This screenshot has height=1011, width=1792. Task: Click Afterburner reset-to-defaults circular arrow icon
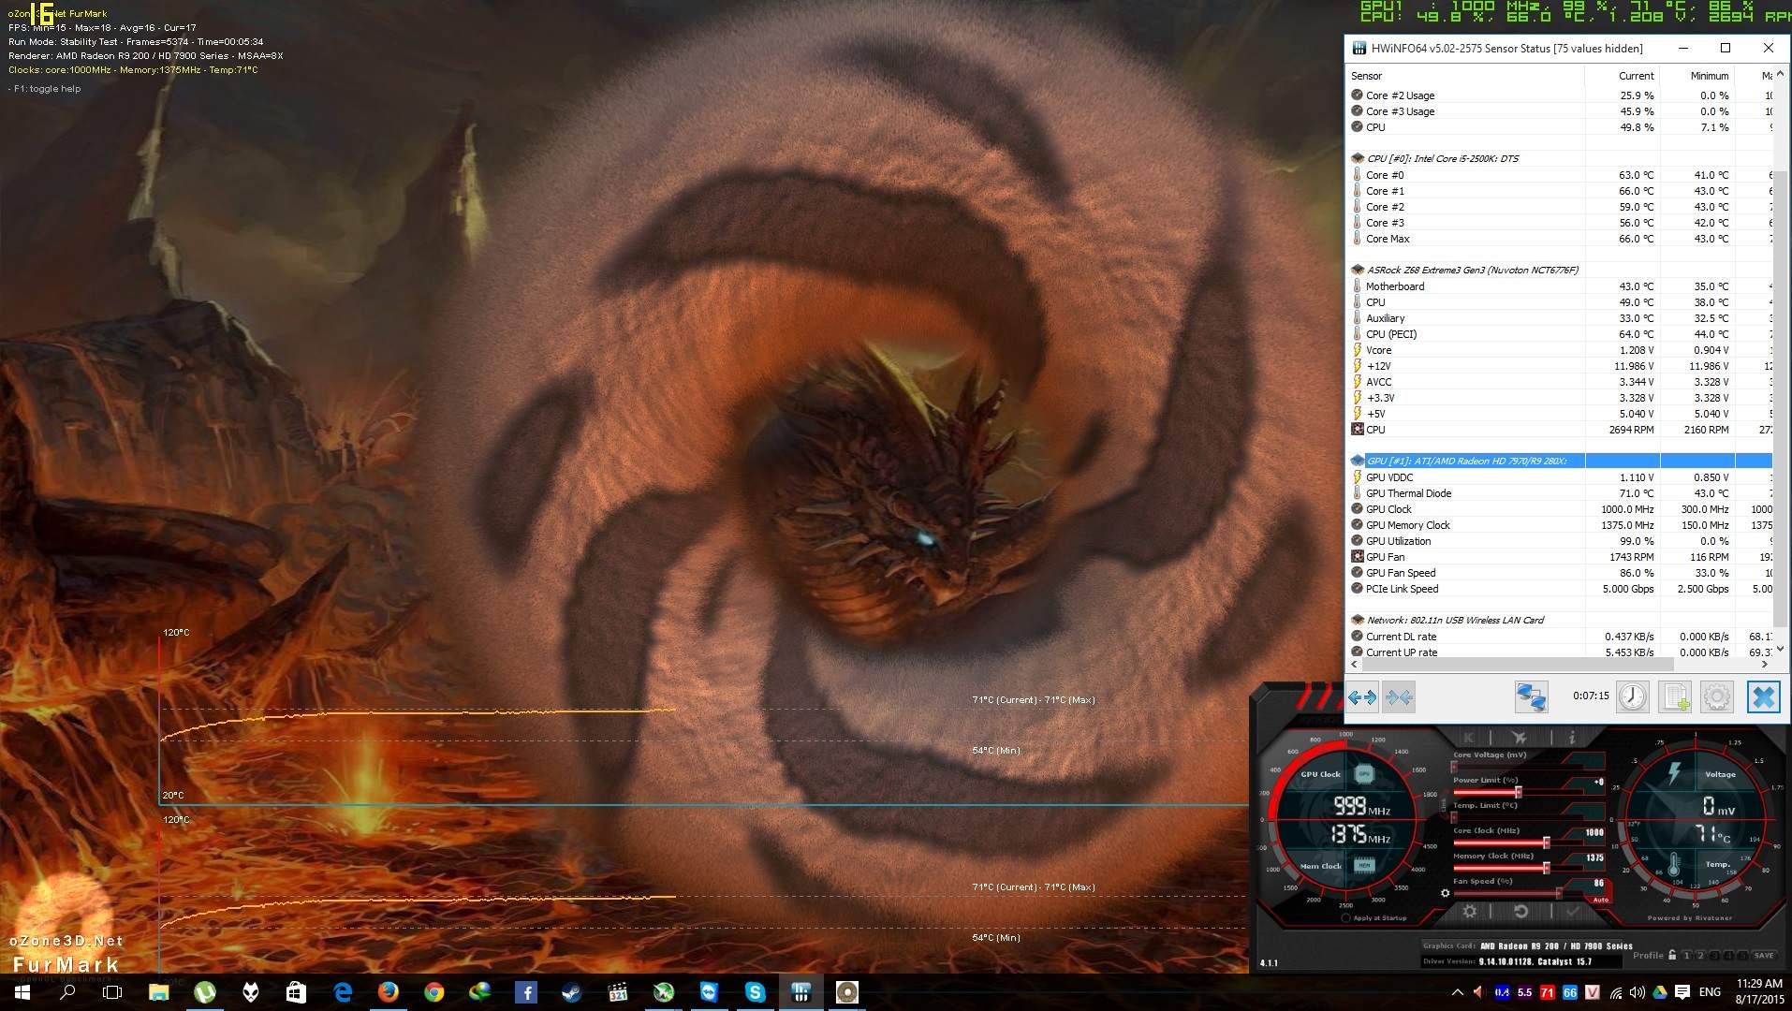coord(1520,912)
